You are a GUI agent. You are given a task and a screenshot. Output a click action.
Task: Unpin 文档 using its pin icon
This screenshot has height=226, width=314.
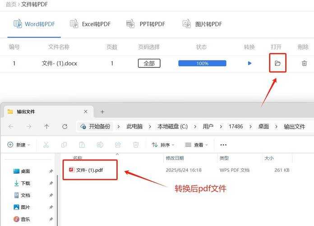(x=51, y=195)
